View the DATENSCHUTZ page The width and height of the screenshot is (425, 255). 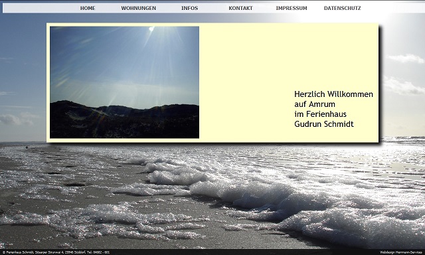pyautogui.click(x=343, y=8)
